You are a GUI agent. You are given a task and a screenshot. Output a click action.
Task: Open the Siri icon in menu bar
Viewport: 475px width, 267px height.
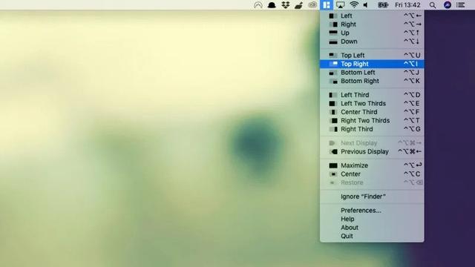click(448, 5)
